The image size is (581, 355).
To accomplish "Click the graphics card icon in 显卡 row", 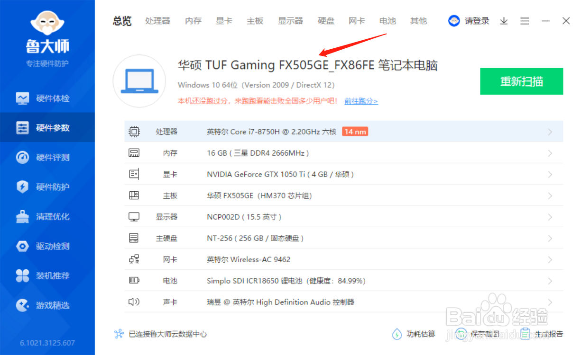I will click(134, 174).
